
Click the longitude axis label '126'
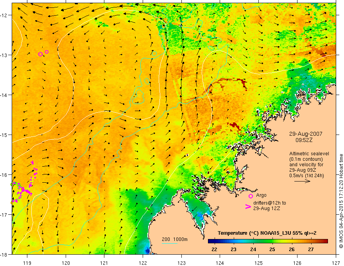(297, 263)
